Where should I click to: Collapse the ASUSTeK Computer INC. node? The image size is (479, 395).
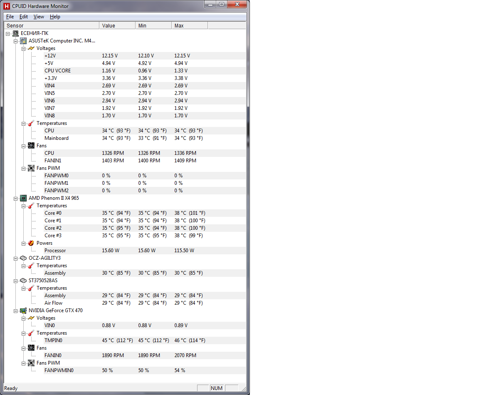pos(15,41)
